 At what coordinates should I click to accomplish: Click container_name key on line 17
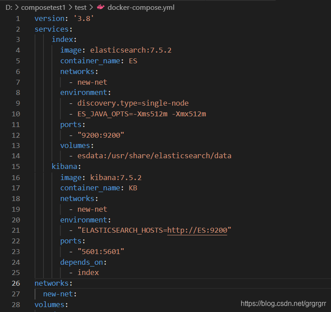click(90, 188)
